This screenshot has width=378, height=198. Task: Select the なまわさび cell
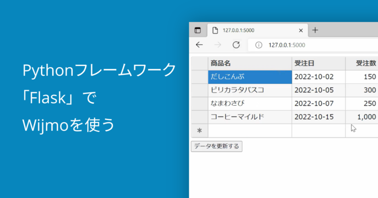250,104
